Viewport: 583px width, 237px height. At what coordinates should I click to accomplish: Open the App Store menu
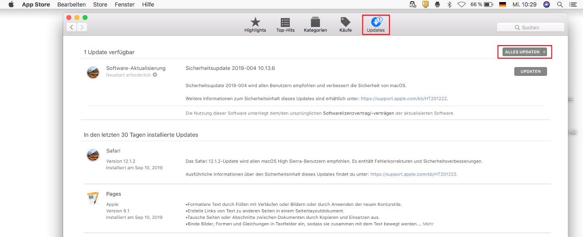pos(36,5)
